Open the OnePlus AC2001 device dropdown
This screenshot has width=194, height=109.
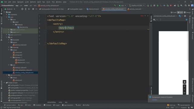click(x=137, y=5)
